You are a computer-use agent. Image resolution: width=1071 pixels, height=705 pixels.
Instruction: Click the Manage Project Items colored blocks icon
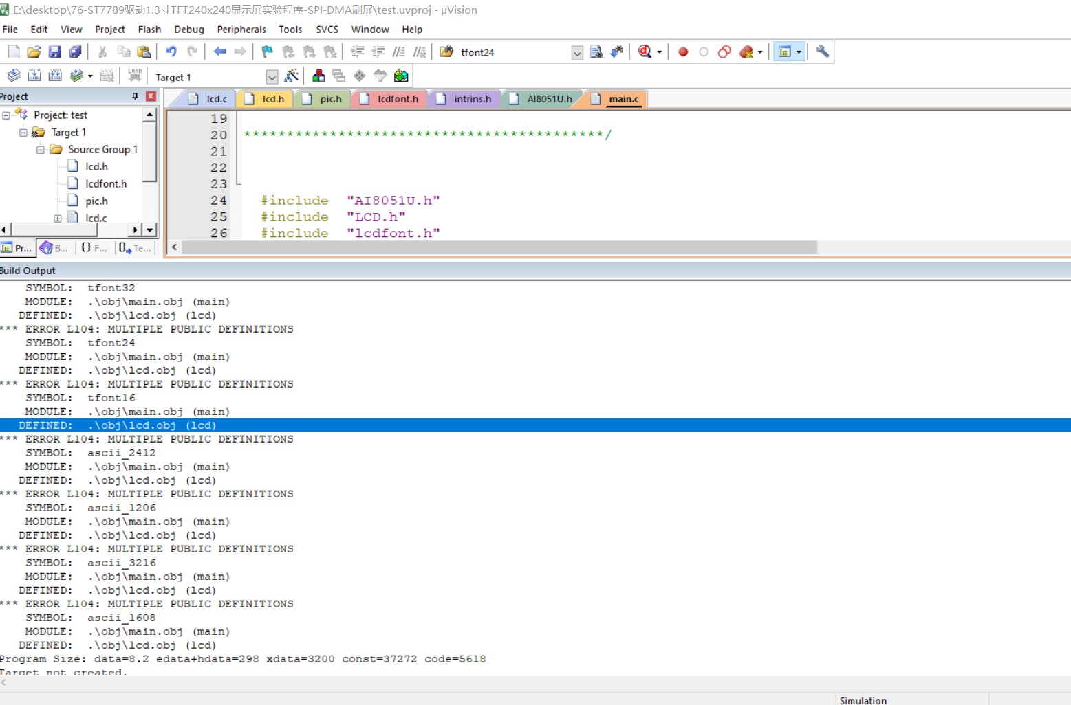pos(318,76)
